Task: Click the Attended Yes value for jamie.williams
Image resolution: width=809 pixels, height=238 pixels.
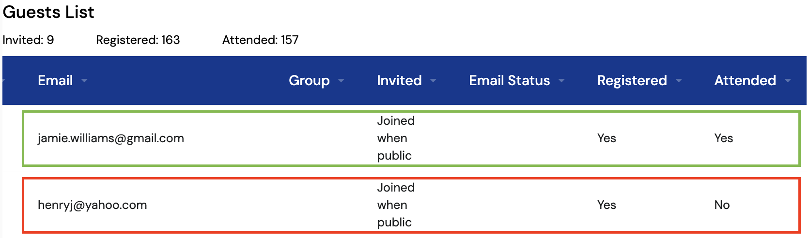Action: (x=723, y=138)
